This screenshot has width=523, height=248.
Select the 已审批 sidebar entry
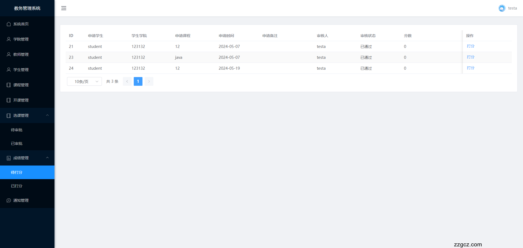(x=17, y=143)
